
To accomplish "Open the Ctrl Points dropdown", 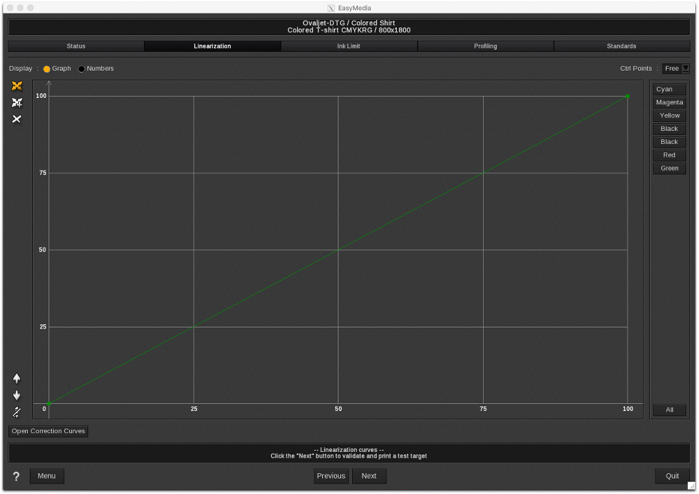I will point(685,69).
